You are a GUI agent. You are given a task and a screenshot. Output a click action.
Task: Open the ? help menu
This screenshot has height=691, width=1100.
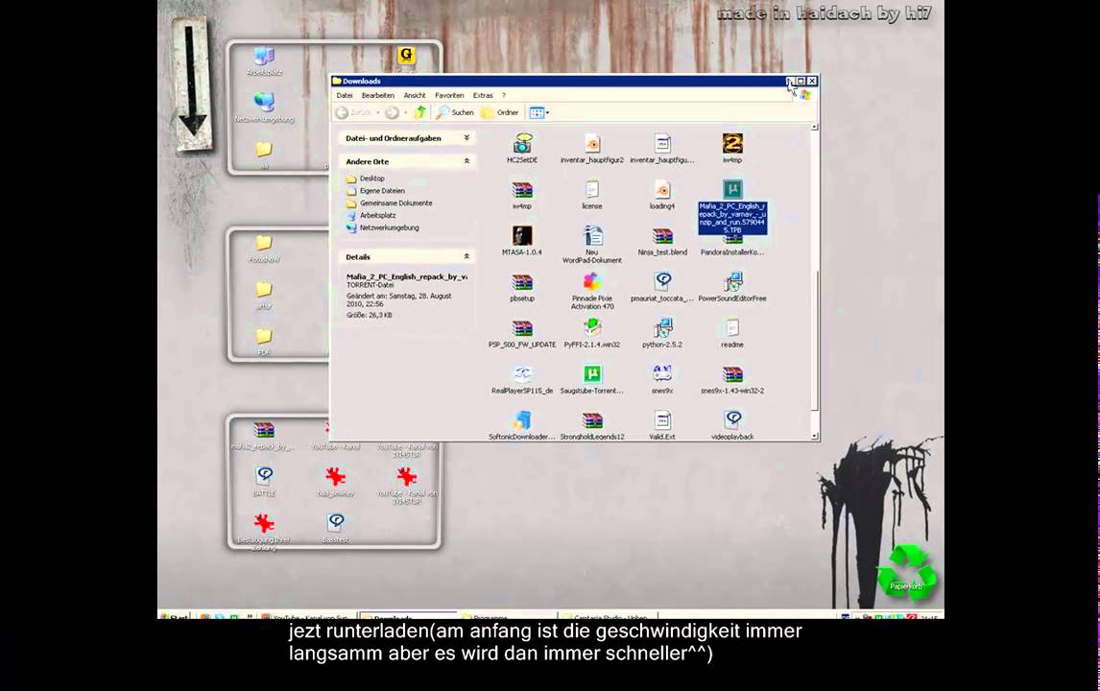click(504, 95)
